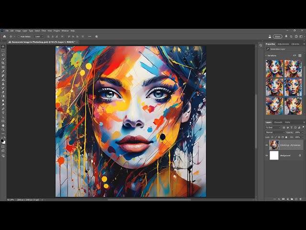Open the History panel icon
The image size is (306, 230).
[x=261, y=46]
